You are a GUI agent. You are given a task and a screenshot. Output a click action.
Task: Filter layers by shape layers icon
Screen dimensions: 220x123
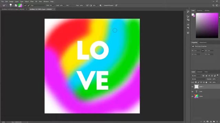212,76
